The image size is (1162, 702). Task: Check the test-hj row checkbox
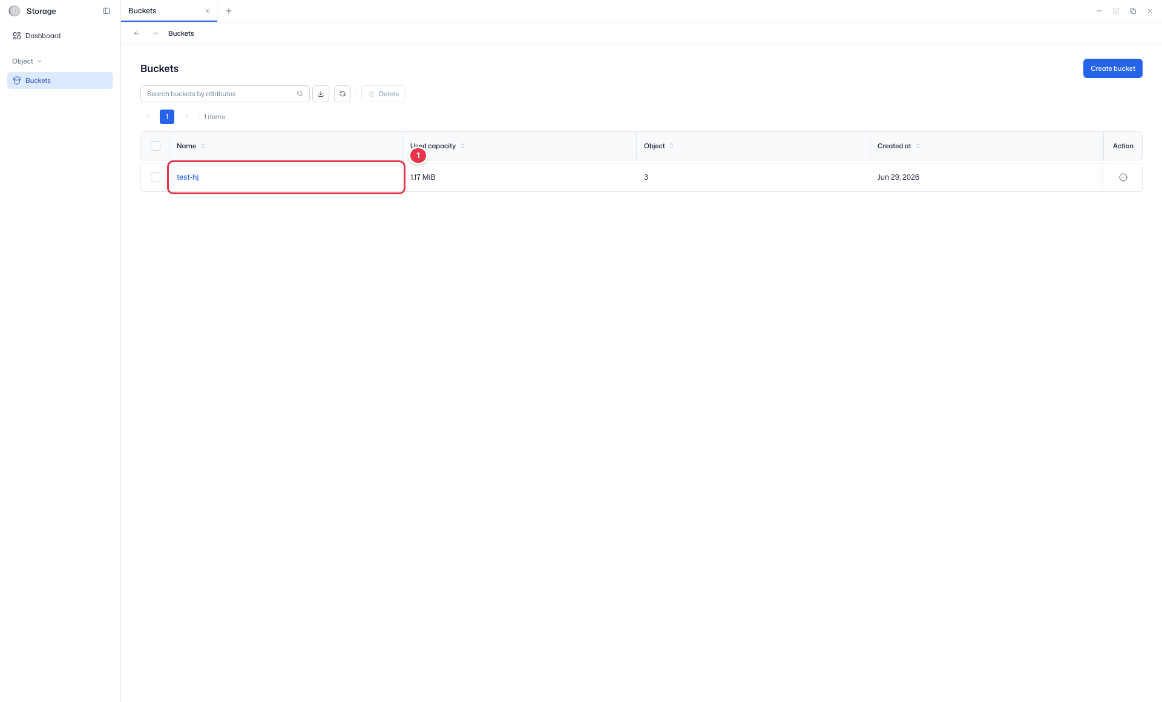click(156, 177)
